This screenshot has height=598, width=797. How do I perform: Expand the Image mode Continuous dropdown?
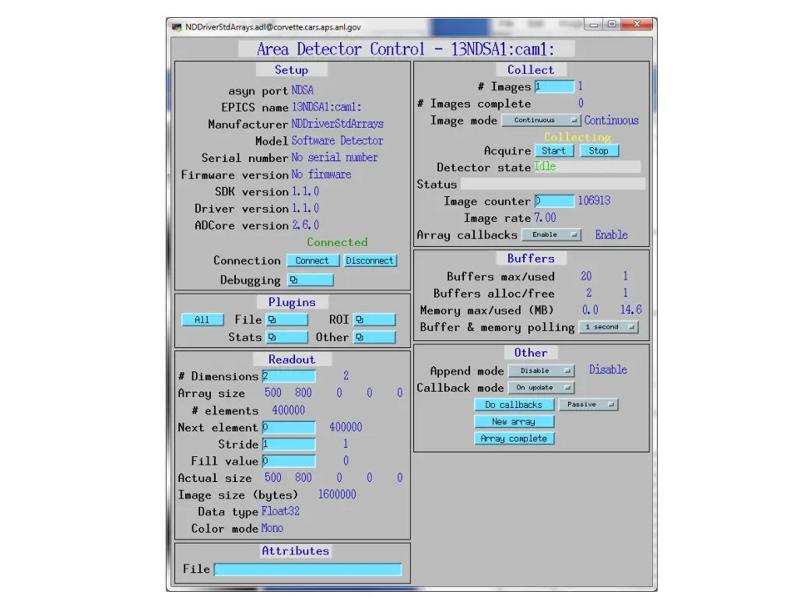pyautogui.click(x=541, y=121)
